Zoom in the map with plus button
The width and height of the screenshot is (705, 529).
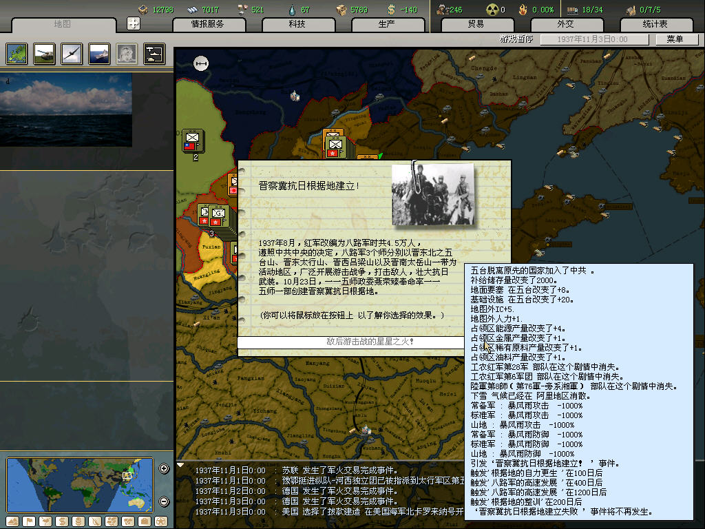point(164,469)
